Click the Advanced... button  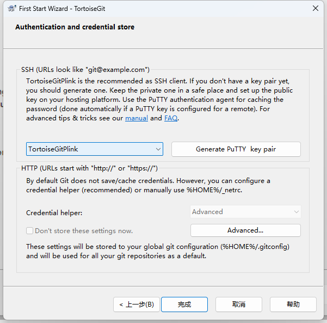pos(245,230)
